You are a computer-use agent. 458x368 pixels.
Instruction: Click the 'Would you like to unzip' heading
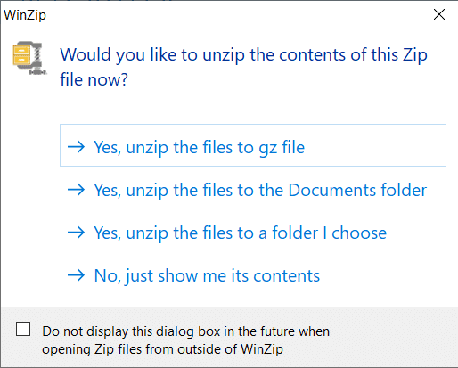243,54
